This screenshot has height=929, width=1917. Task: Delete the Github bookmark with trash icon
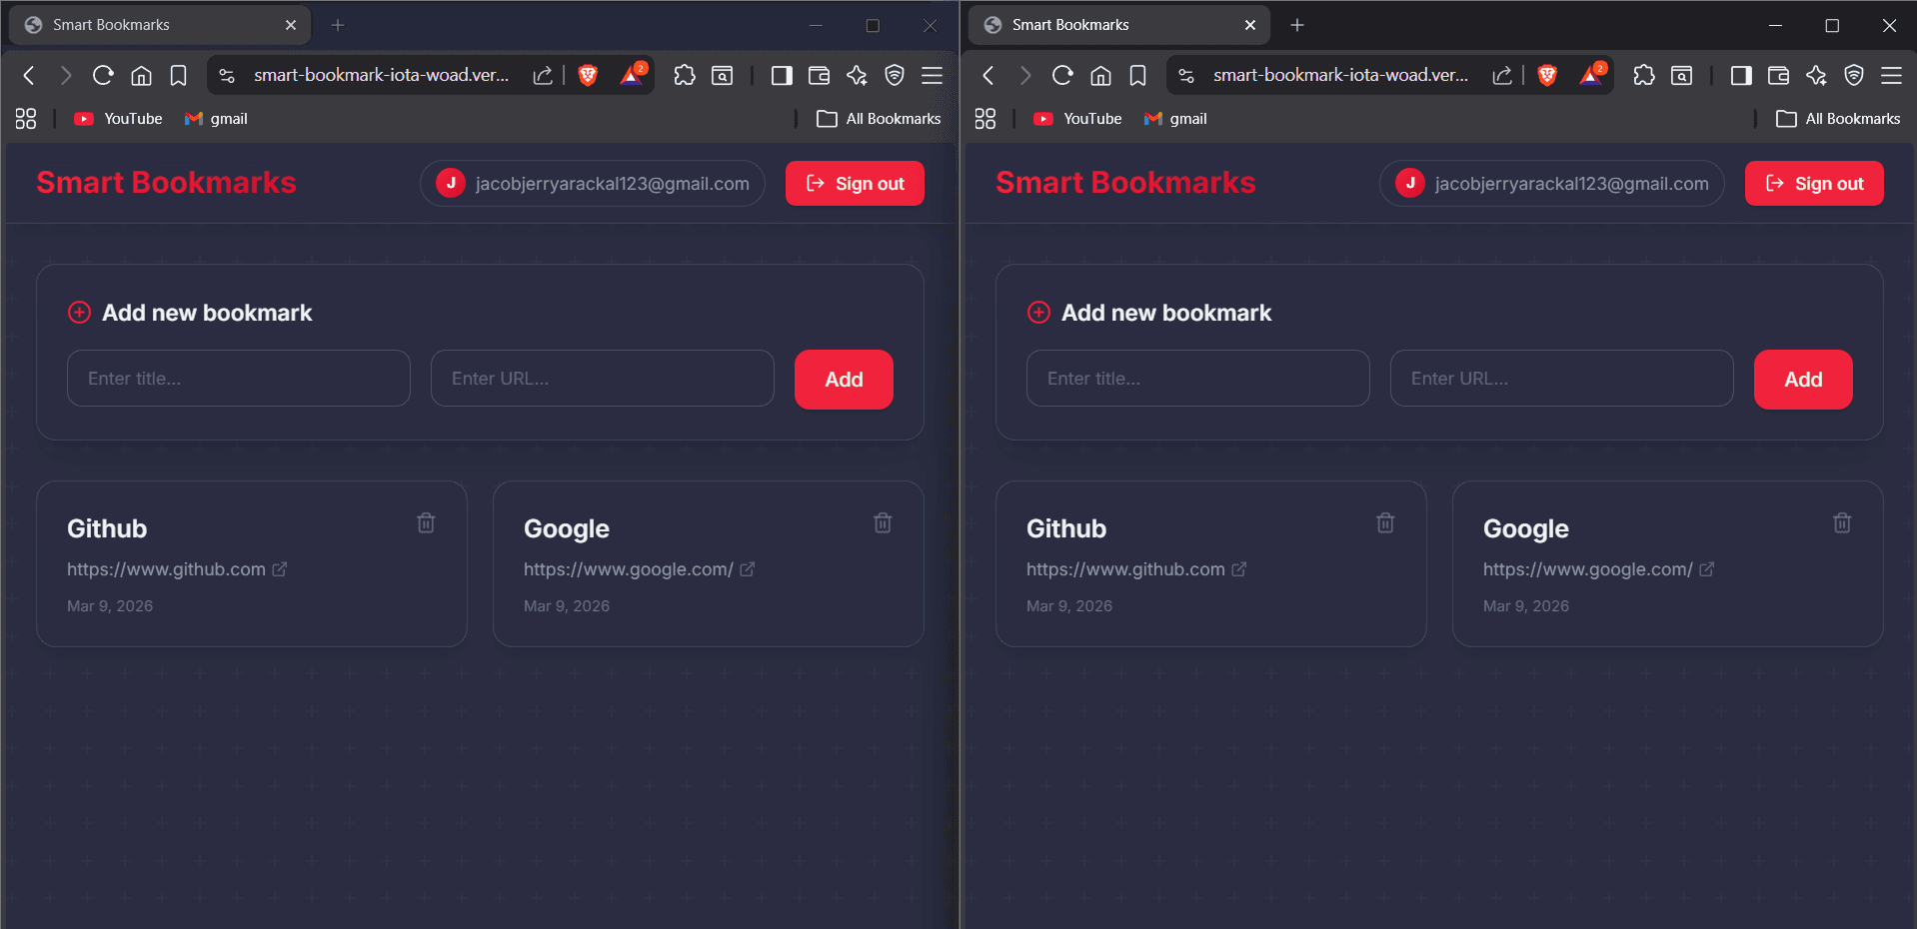[425, 522]
